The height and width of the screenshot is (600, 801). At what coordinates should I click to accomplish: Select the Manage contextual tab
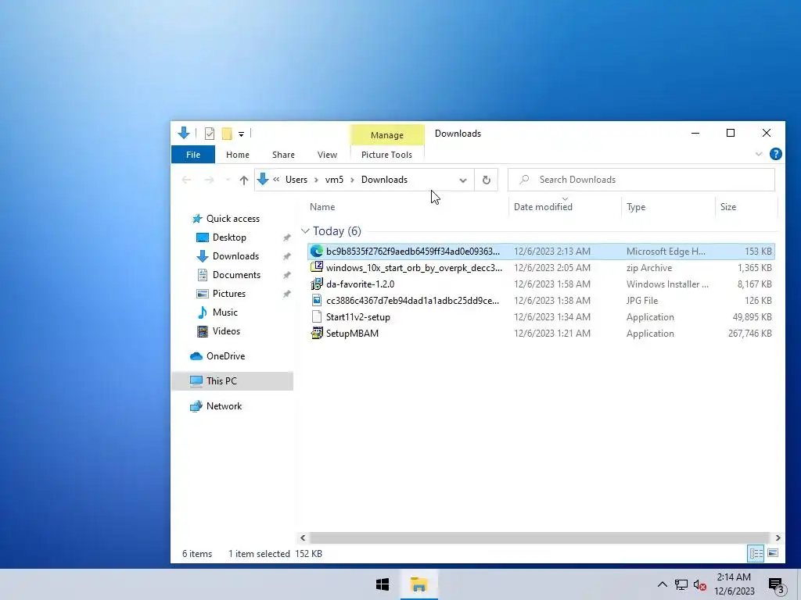(x=387, y=134)
